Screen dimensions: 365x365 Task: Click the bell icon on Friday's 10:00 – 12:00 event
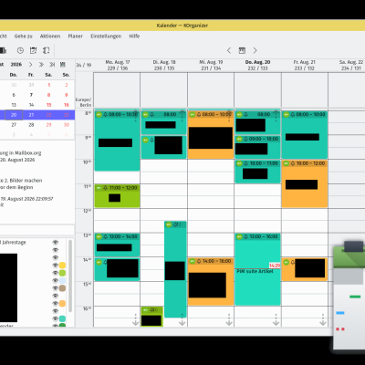click(293, 163)
